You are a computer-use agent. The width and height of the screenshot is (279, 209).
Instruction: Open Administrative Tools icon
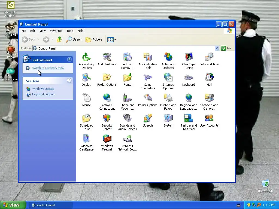point(148,61)
